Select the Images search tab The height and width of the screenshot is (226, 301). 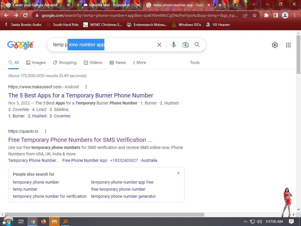(x=36, y=62)
